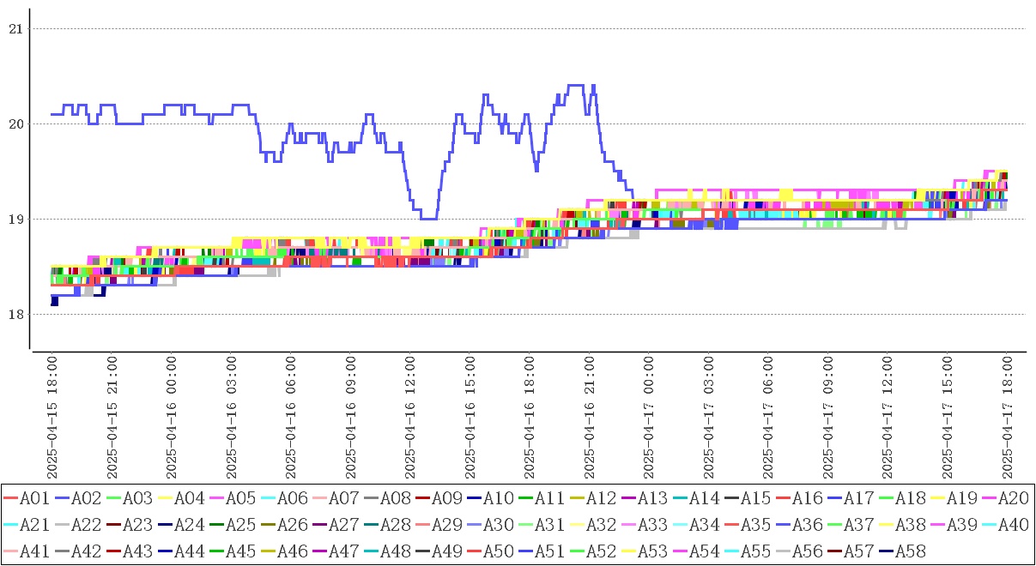Select legend label A36
Viewport: 1036px width, 566px height.
(807, 524)
